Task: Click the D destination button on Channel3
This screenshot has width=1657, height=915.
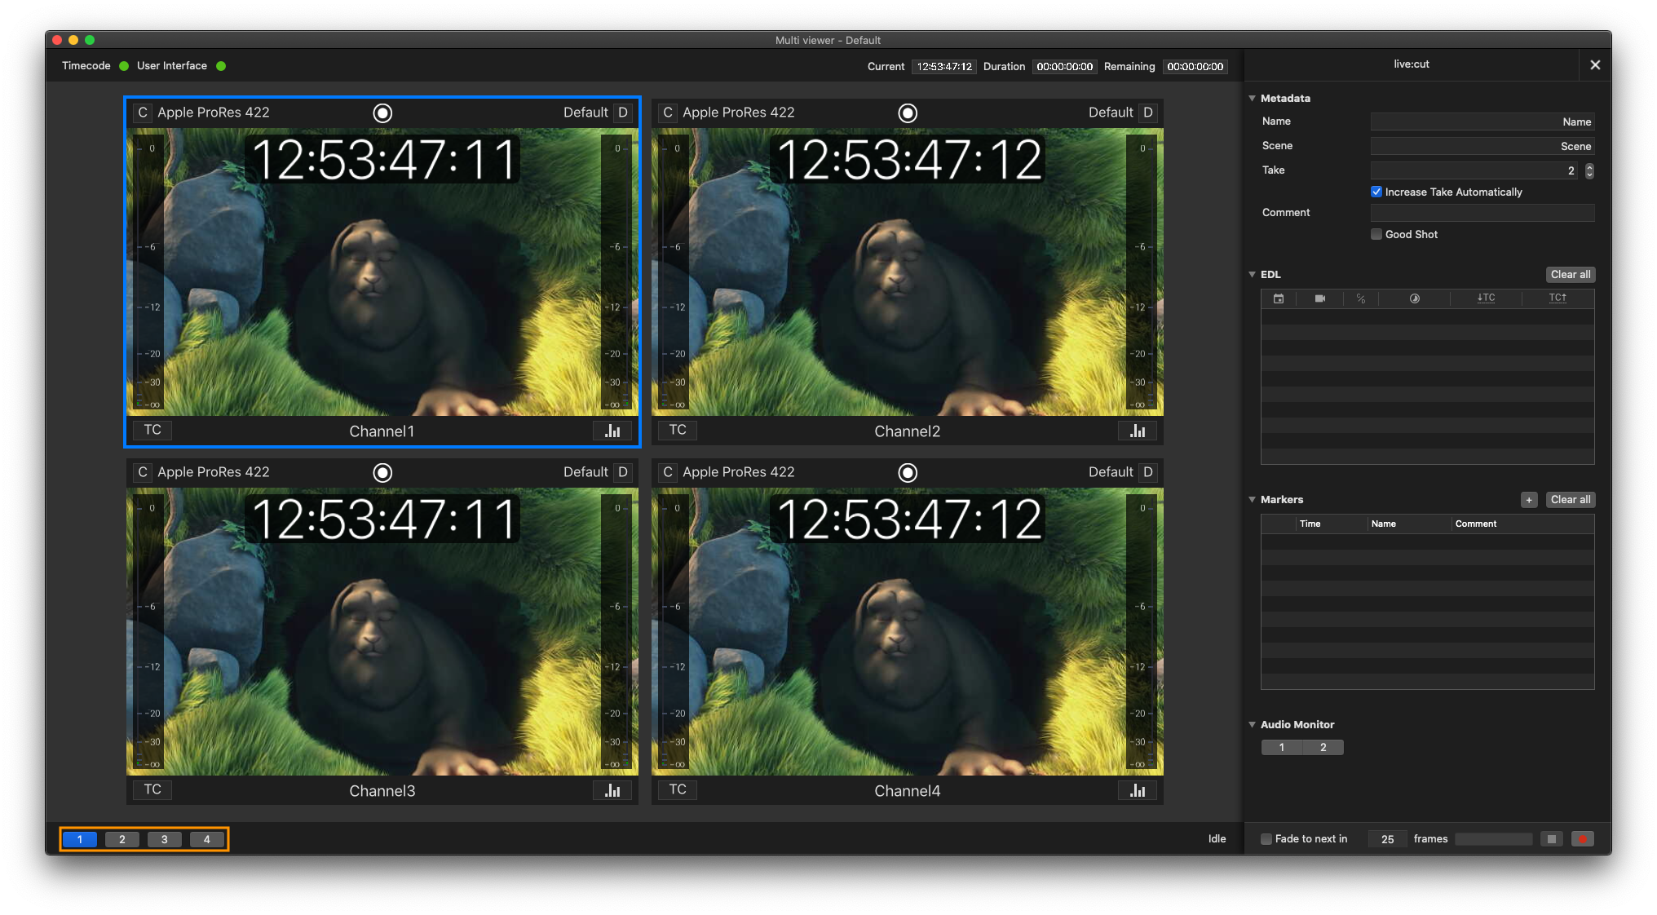Action: pos(623,472)
